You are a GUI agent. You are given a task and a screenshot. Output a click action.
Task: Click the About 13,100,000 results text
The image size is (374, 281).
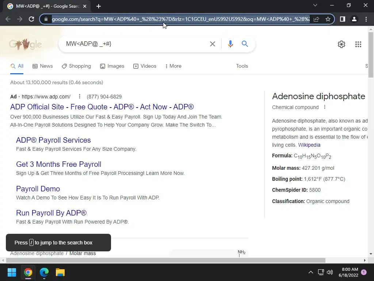coord(57,82)
